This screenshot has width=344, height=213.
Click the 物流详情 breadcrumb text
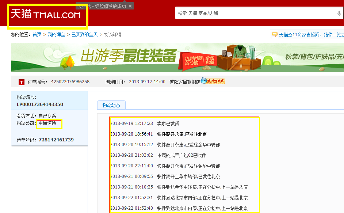click(x=112, y=34)
